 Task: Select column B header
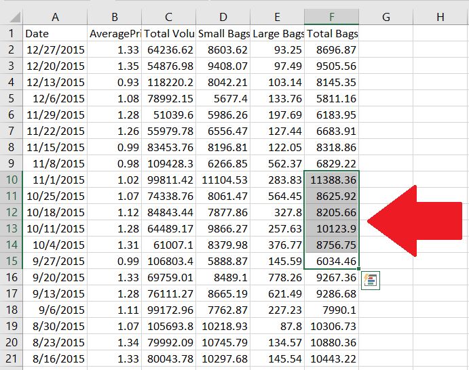click(114, 17)
